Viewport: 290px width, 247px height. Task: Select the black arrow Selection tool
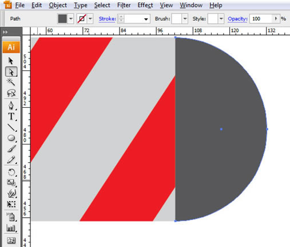tap(11, 61)
